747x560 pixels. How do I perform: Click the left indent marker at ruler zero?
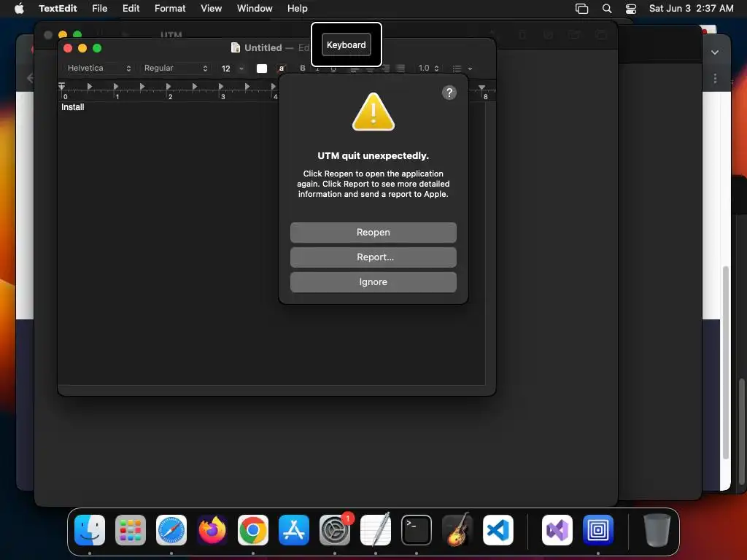click(61, 86)
